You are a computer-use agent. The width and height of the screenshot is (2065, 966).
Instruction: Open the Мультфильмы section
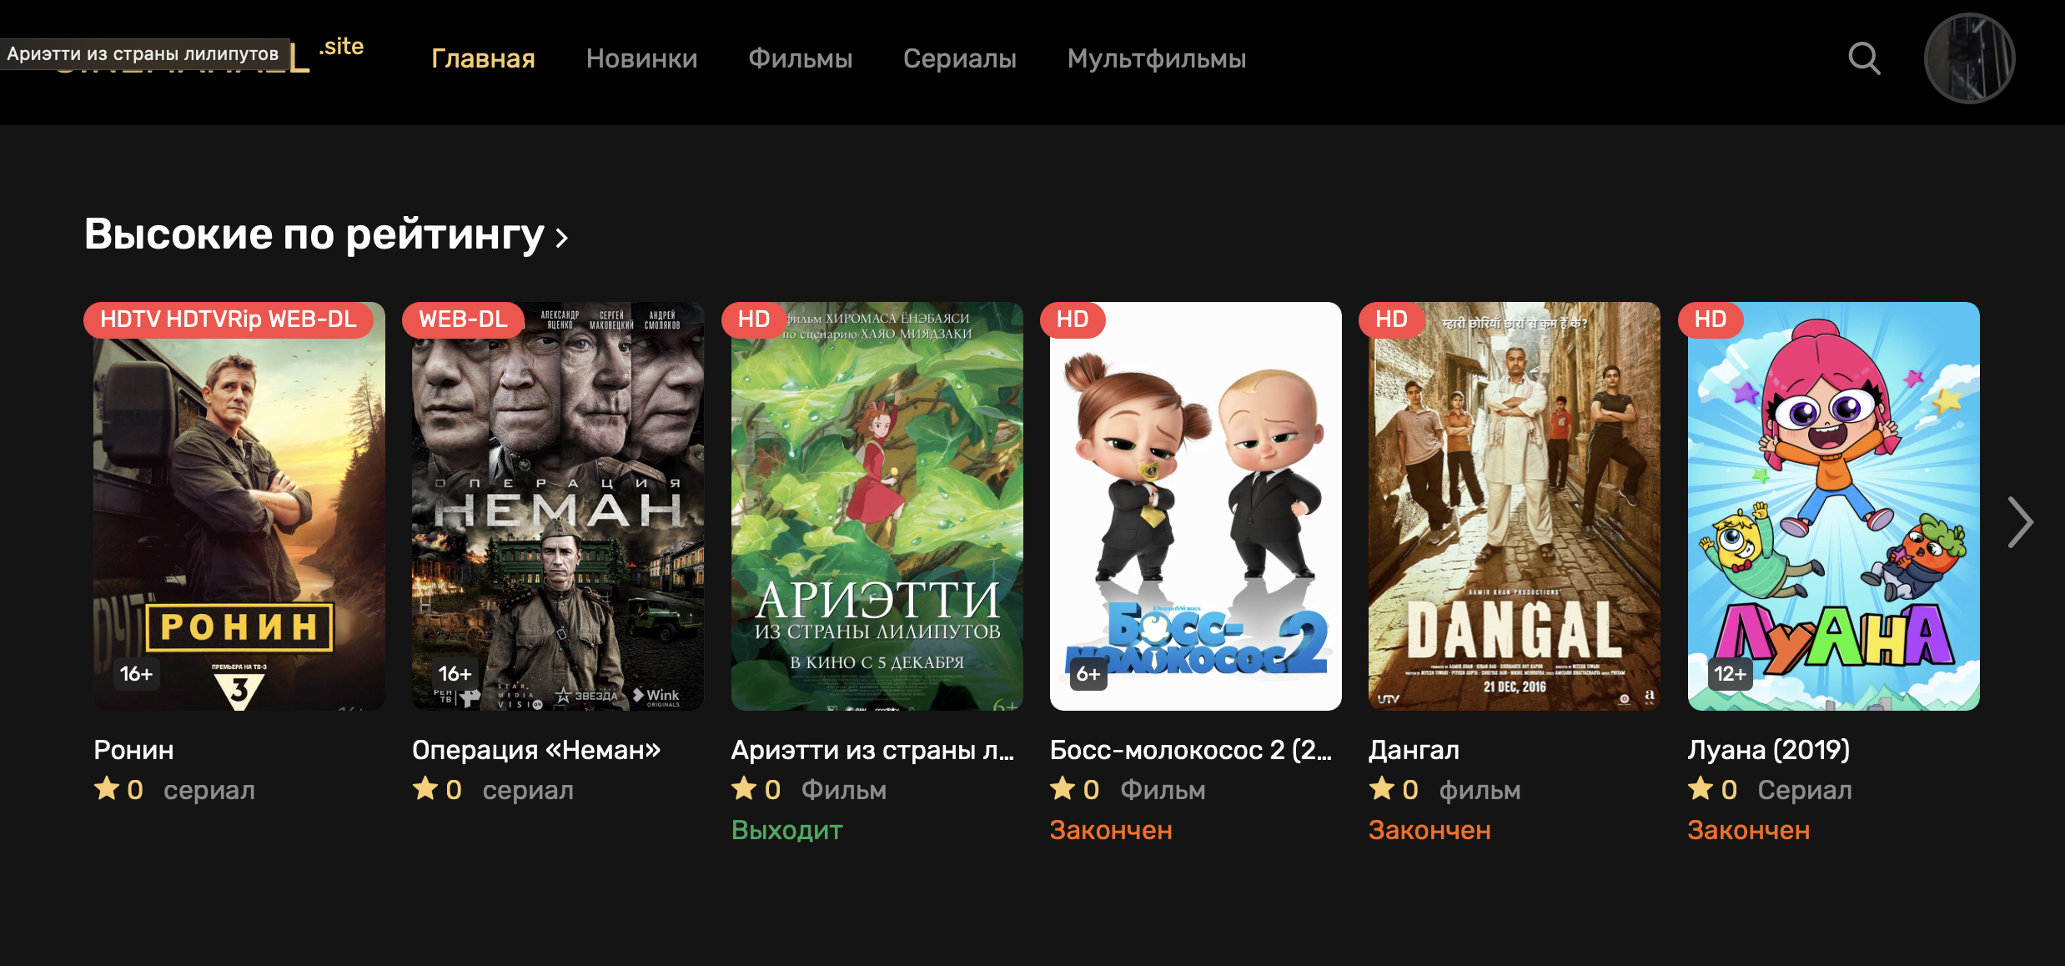click(1157, 58)
